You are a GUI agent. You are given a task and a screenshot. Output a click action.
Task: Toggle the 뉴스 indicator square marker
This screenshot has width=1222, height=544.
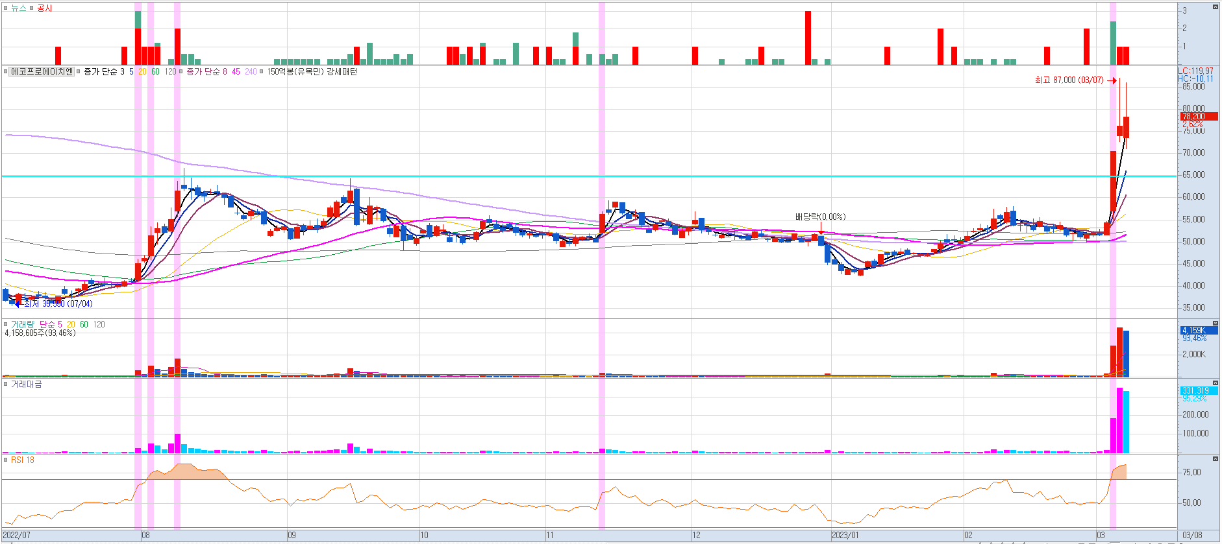point(6,8)
